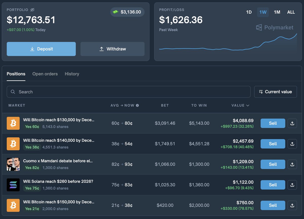The width and height of the screenshot is (304, 219).
Task: Sell the Cuomo x Mamdani position
Action: (x=273, y=164)
